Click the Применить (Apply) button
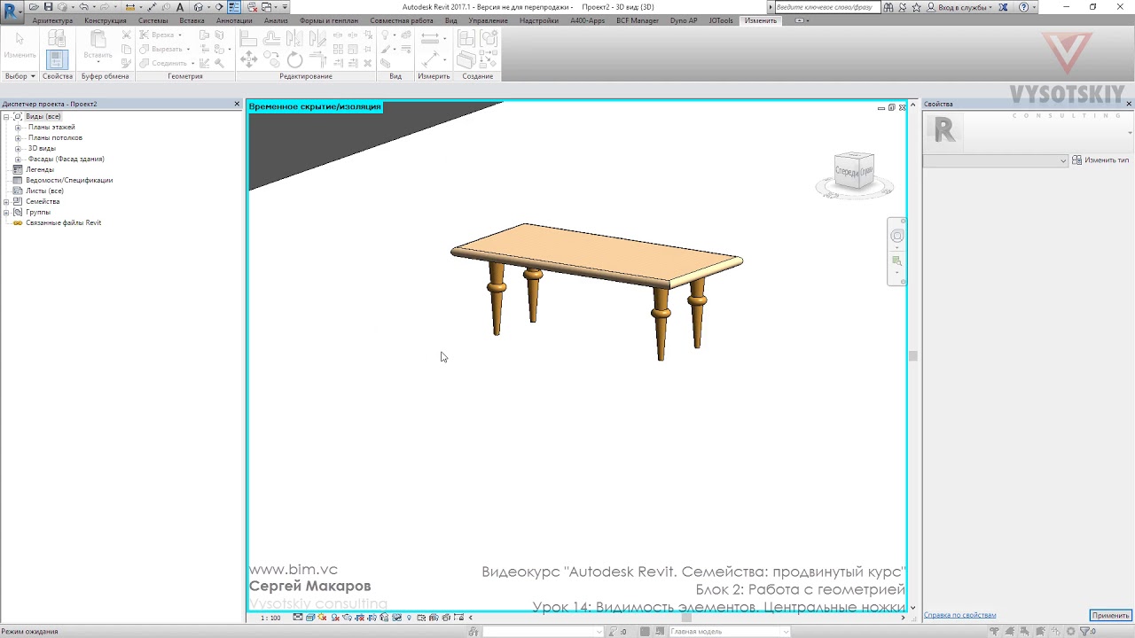 point(1110,615)
